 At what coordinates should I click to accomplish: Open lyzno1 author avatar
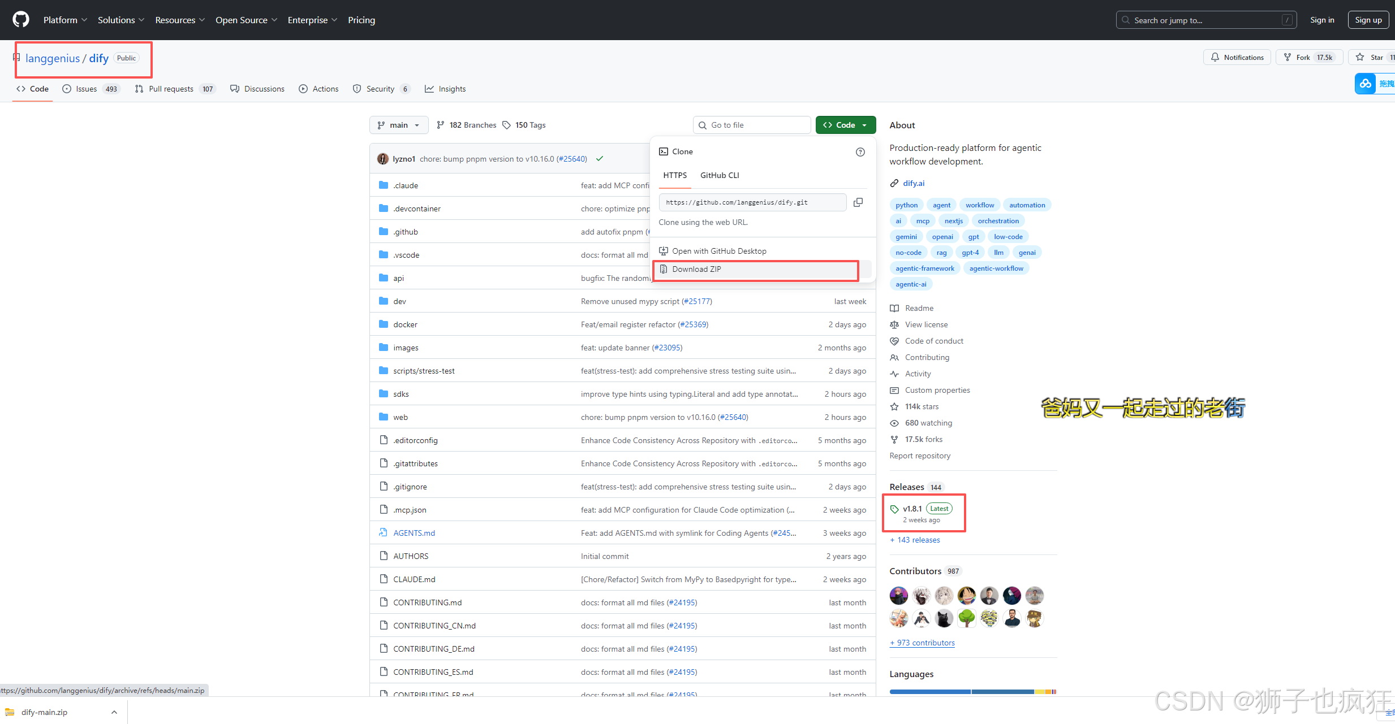pos(383,159)
